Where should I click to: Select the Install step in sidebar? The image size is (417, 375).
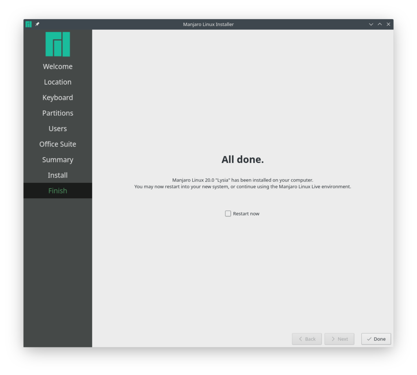58,175
